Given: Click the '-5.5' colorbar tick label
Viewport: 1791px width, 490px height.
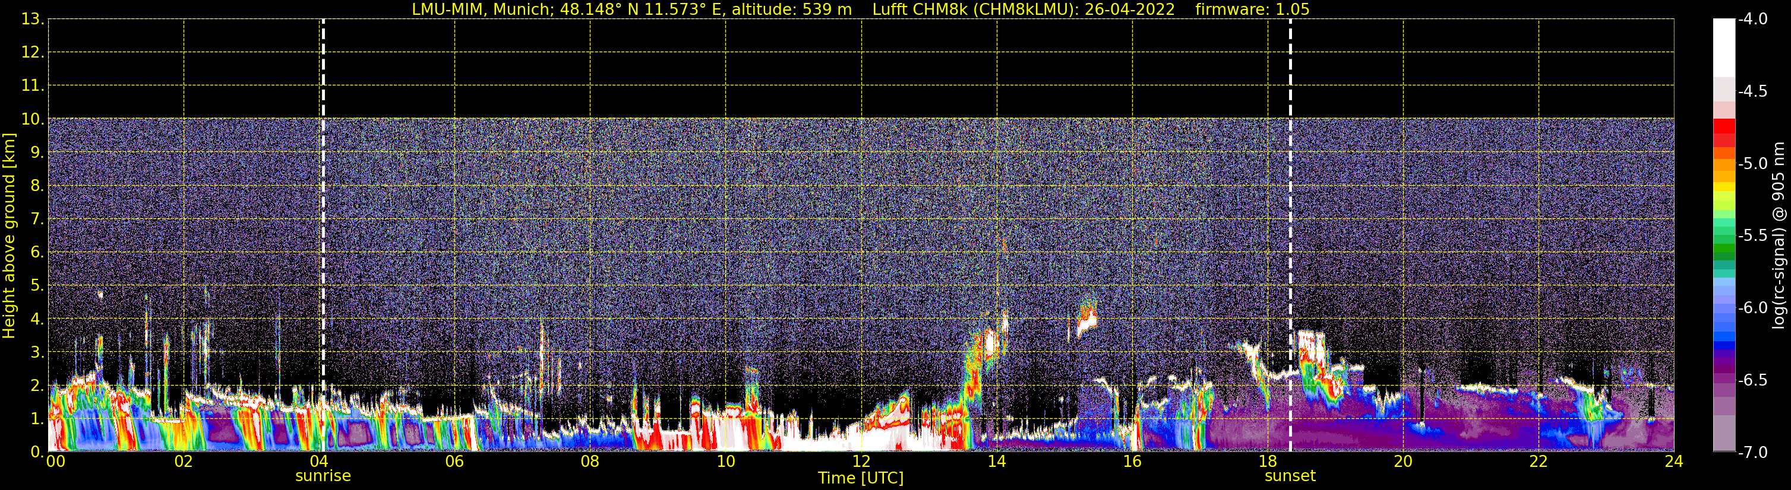Looking at the screenshot, I should tap(1753, 236).
